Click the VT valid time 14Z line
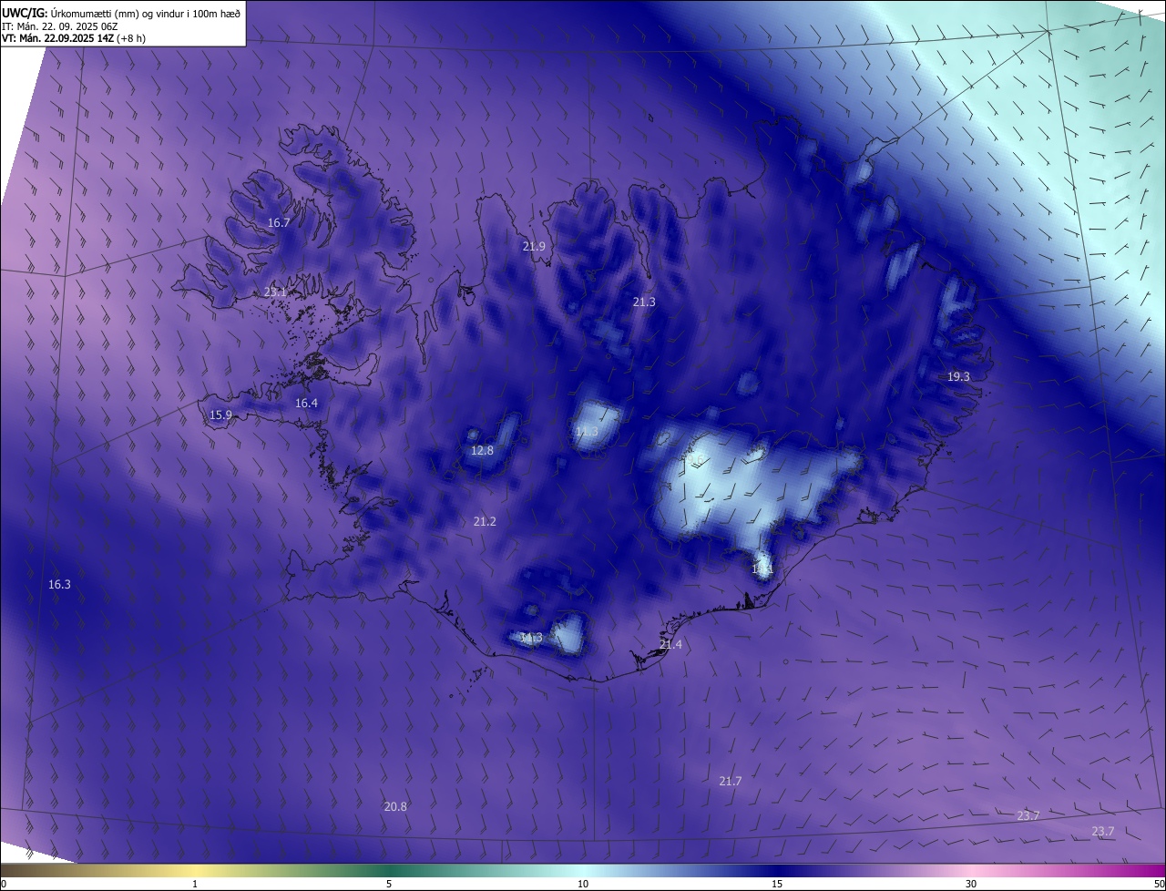The height and width of the screenshot is (891, 1166). click(74, 38)
